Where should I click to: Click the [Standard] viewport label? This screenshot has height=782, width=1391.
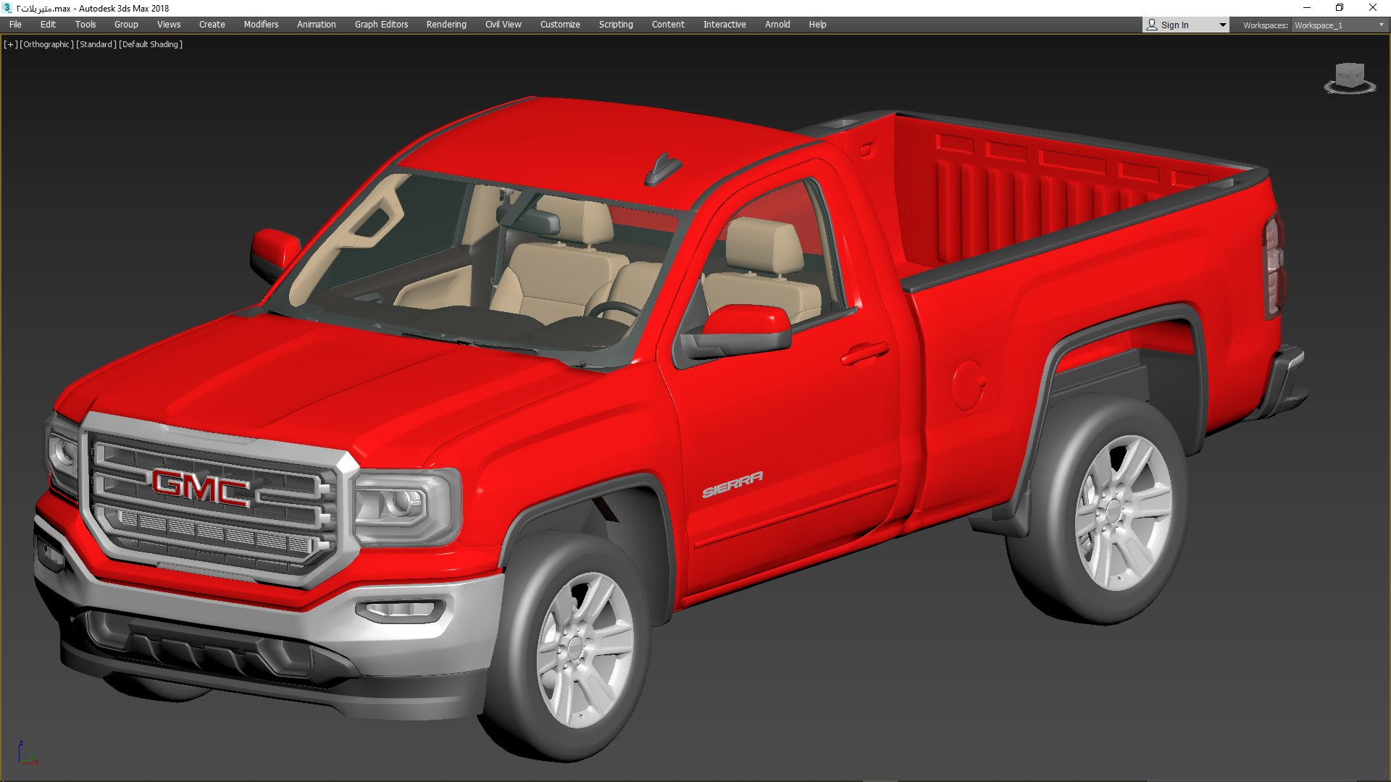(96, 44)
